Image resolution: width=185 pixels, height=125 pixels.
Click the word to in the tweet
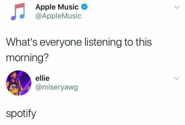point(129,43)
